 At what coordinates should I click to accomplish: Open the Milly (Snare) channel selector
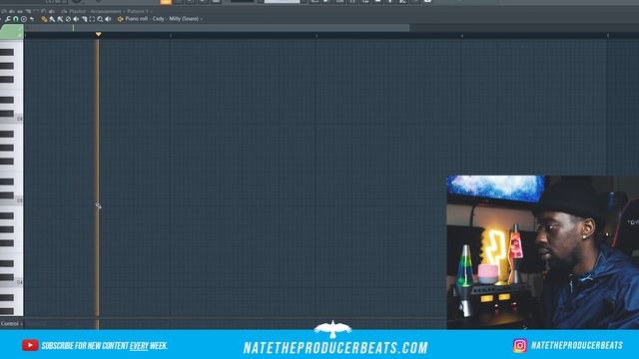184,19
